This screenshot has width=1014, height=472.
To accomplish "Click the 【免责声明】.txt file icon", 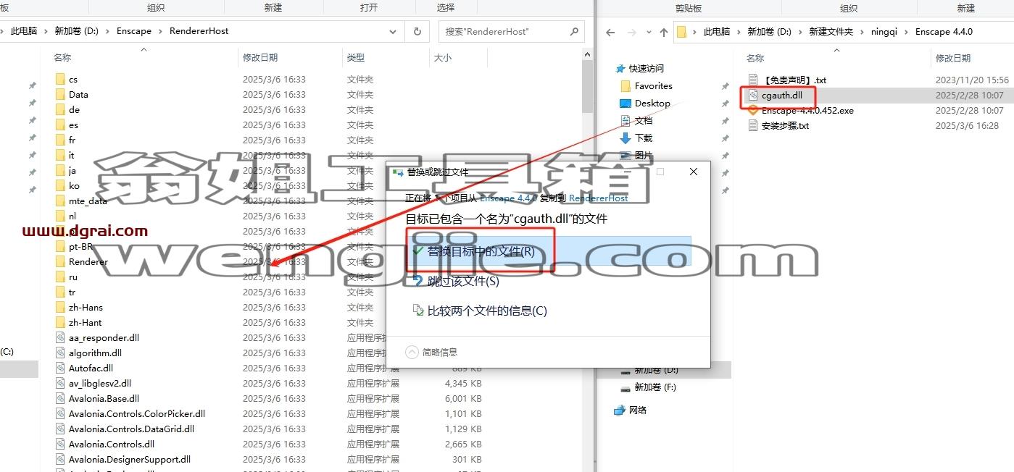I will click(x=753, y=80).
